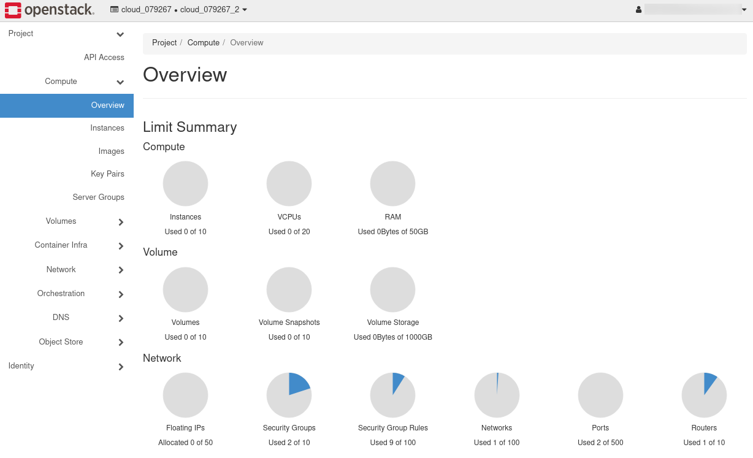Click the Instances usage pie chart
753x458 pixels.
click(x=185, y=184)
